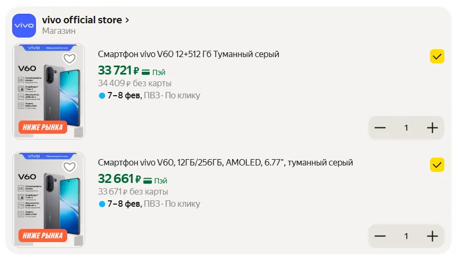Click the Пэй card icon beside 33 721 ₽
The width and height of the screenshot is (456, 258).
pos(146,72)
